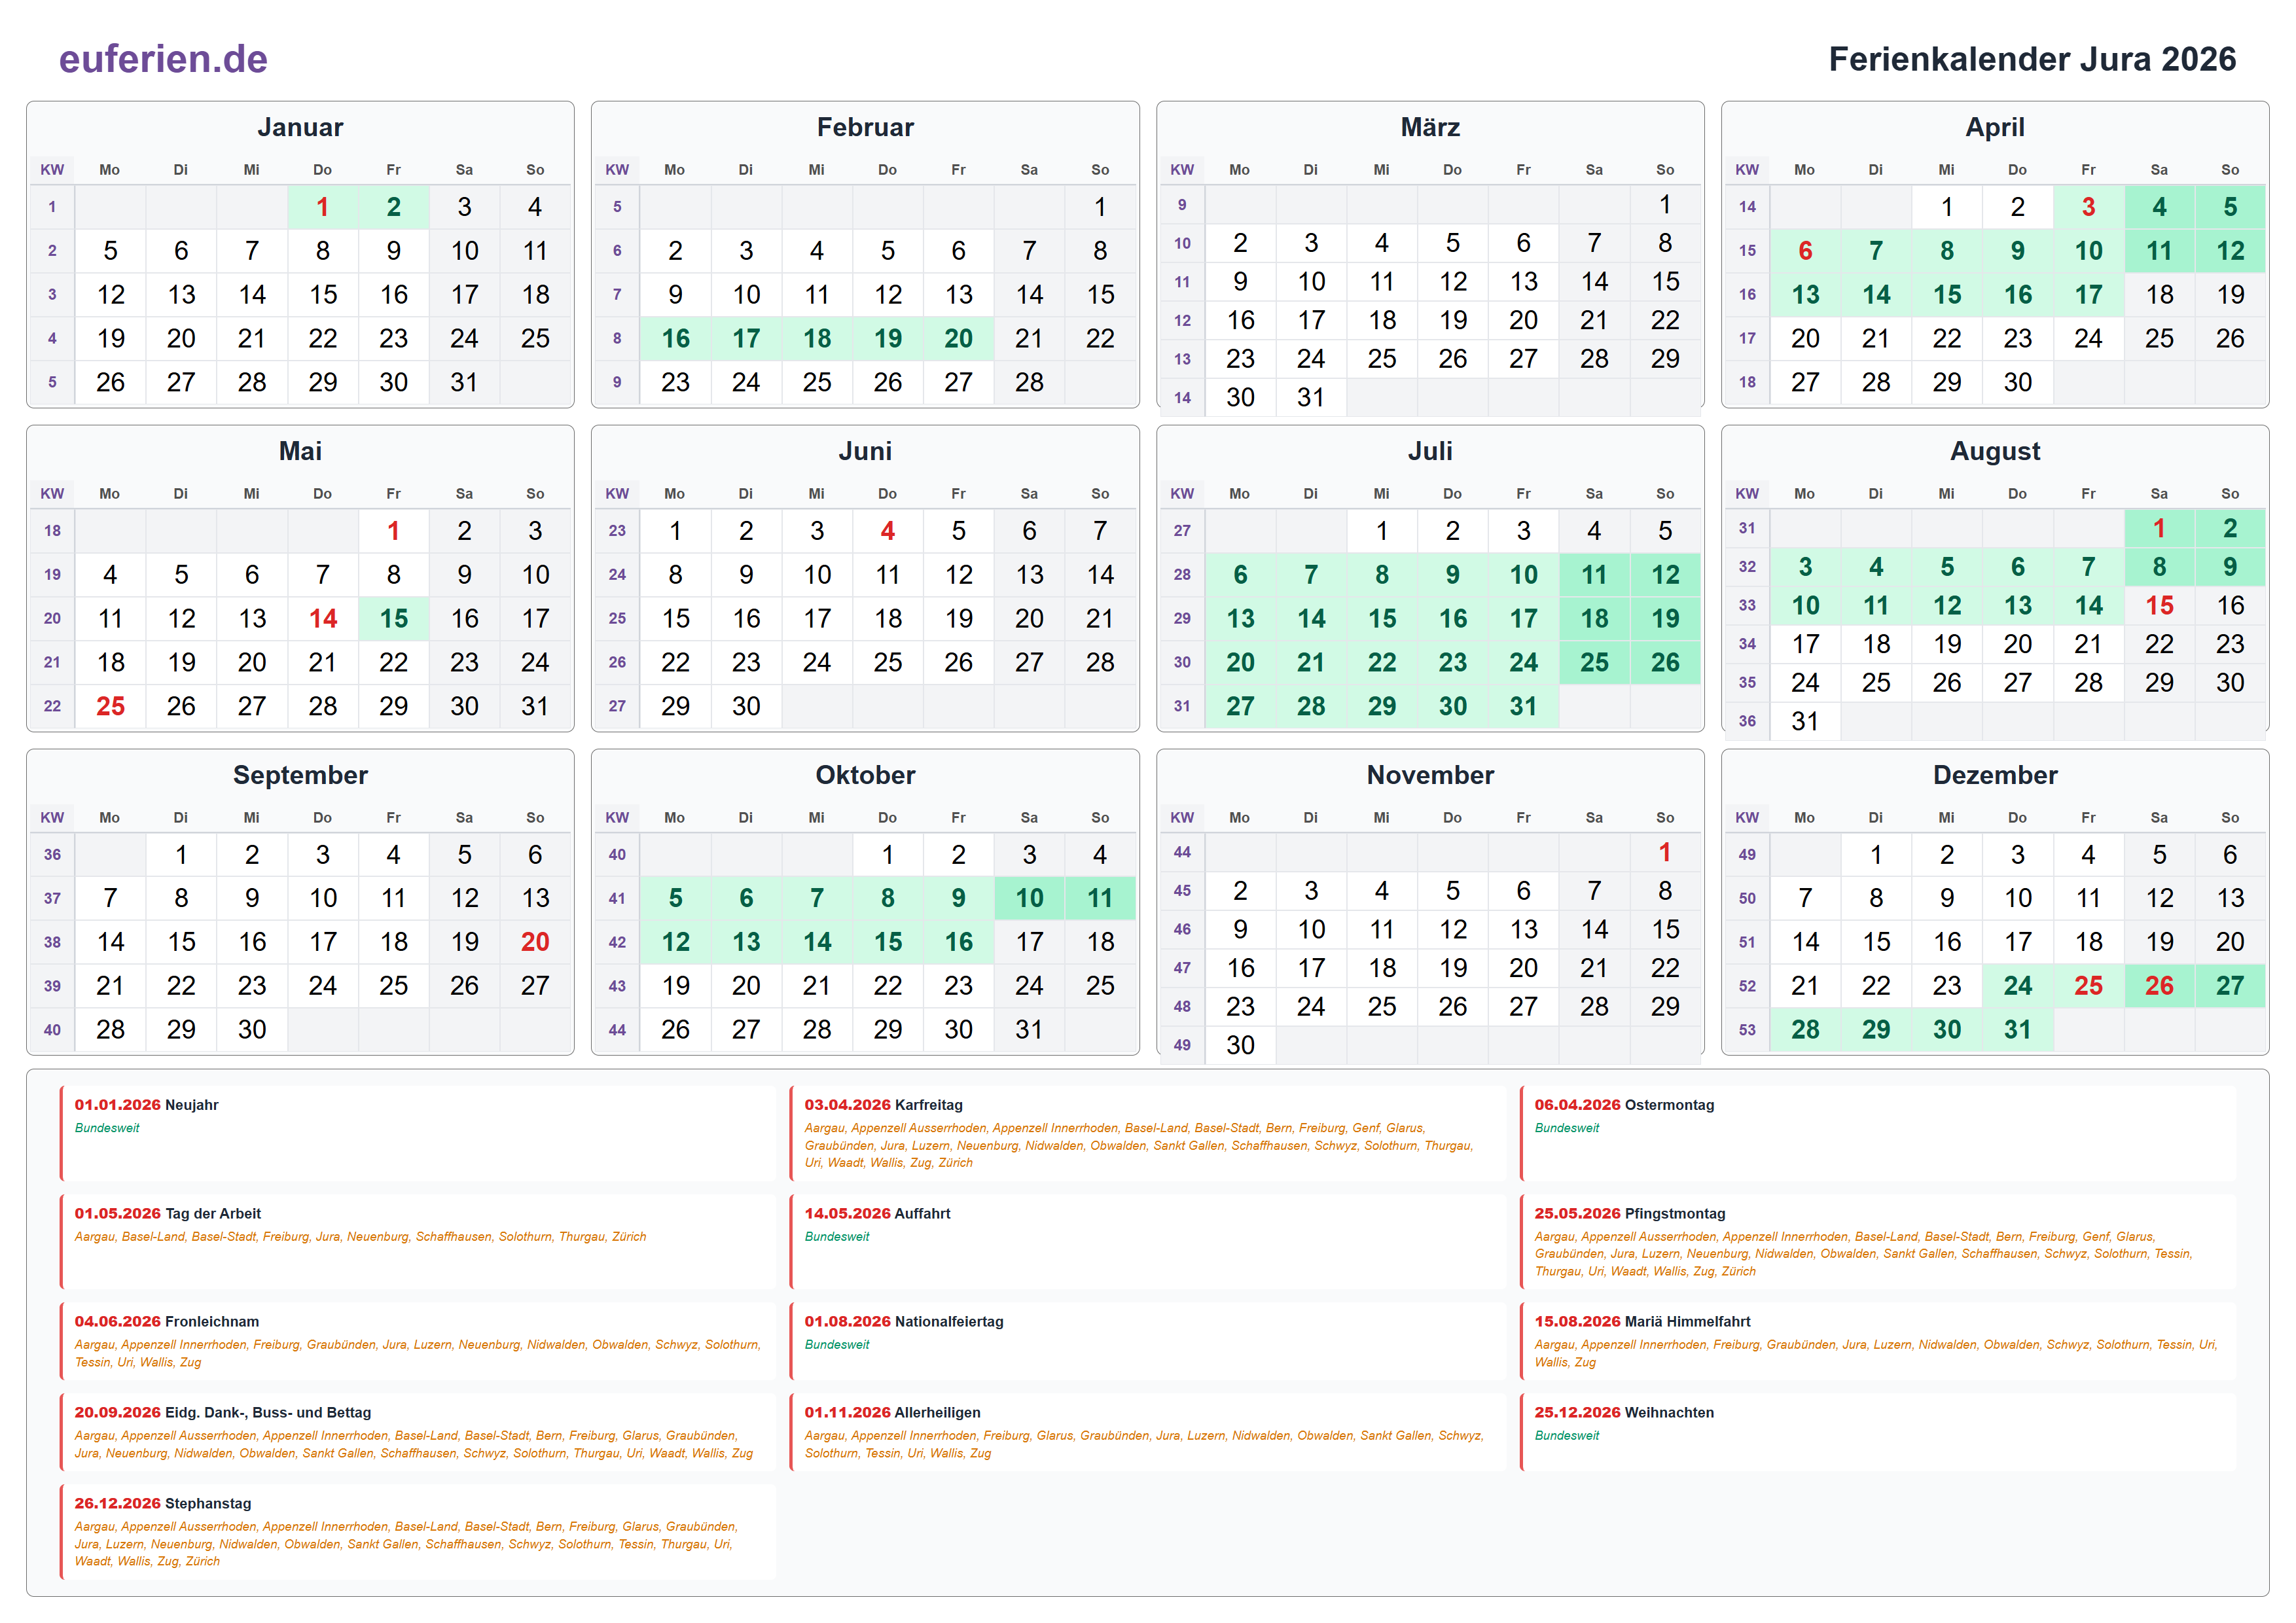Click day 30 in Juni calendar
The image size is (2296, 1623).
pos(746,706)
